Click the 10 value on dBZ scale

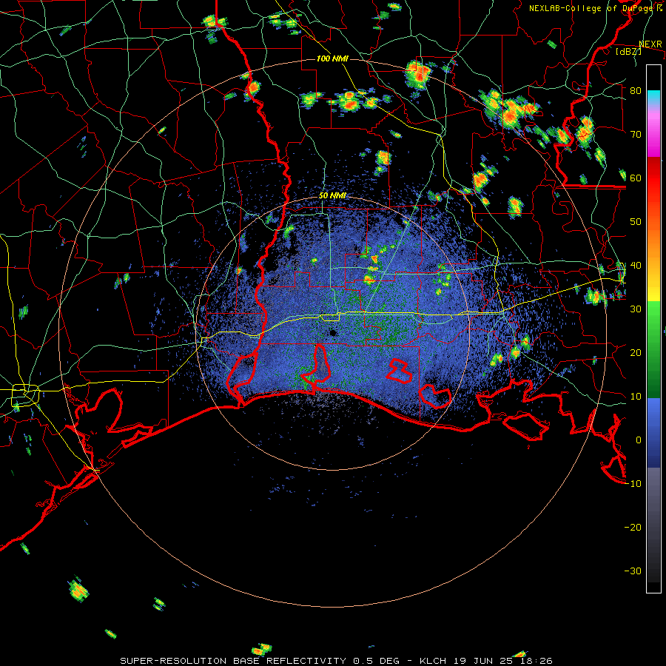(x=636, y=397)
